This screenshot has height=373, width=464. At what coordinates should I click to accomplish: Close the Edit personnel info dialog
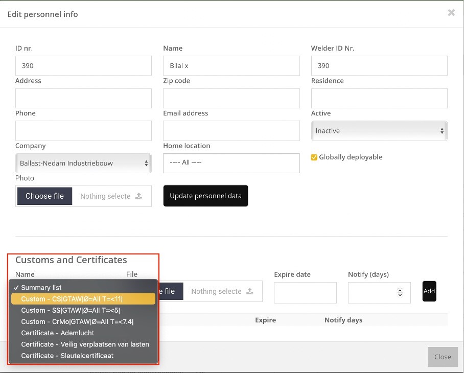451,12
